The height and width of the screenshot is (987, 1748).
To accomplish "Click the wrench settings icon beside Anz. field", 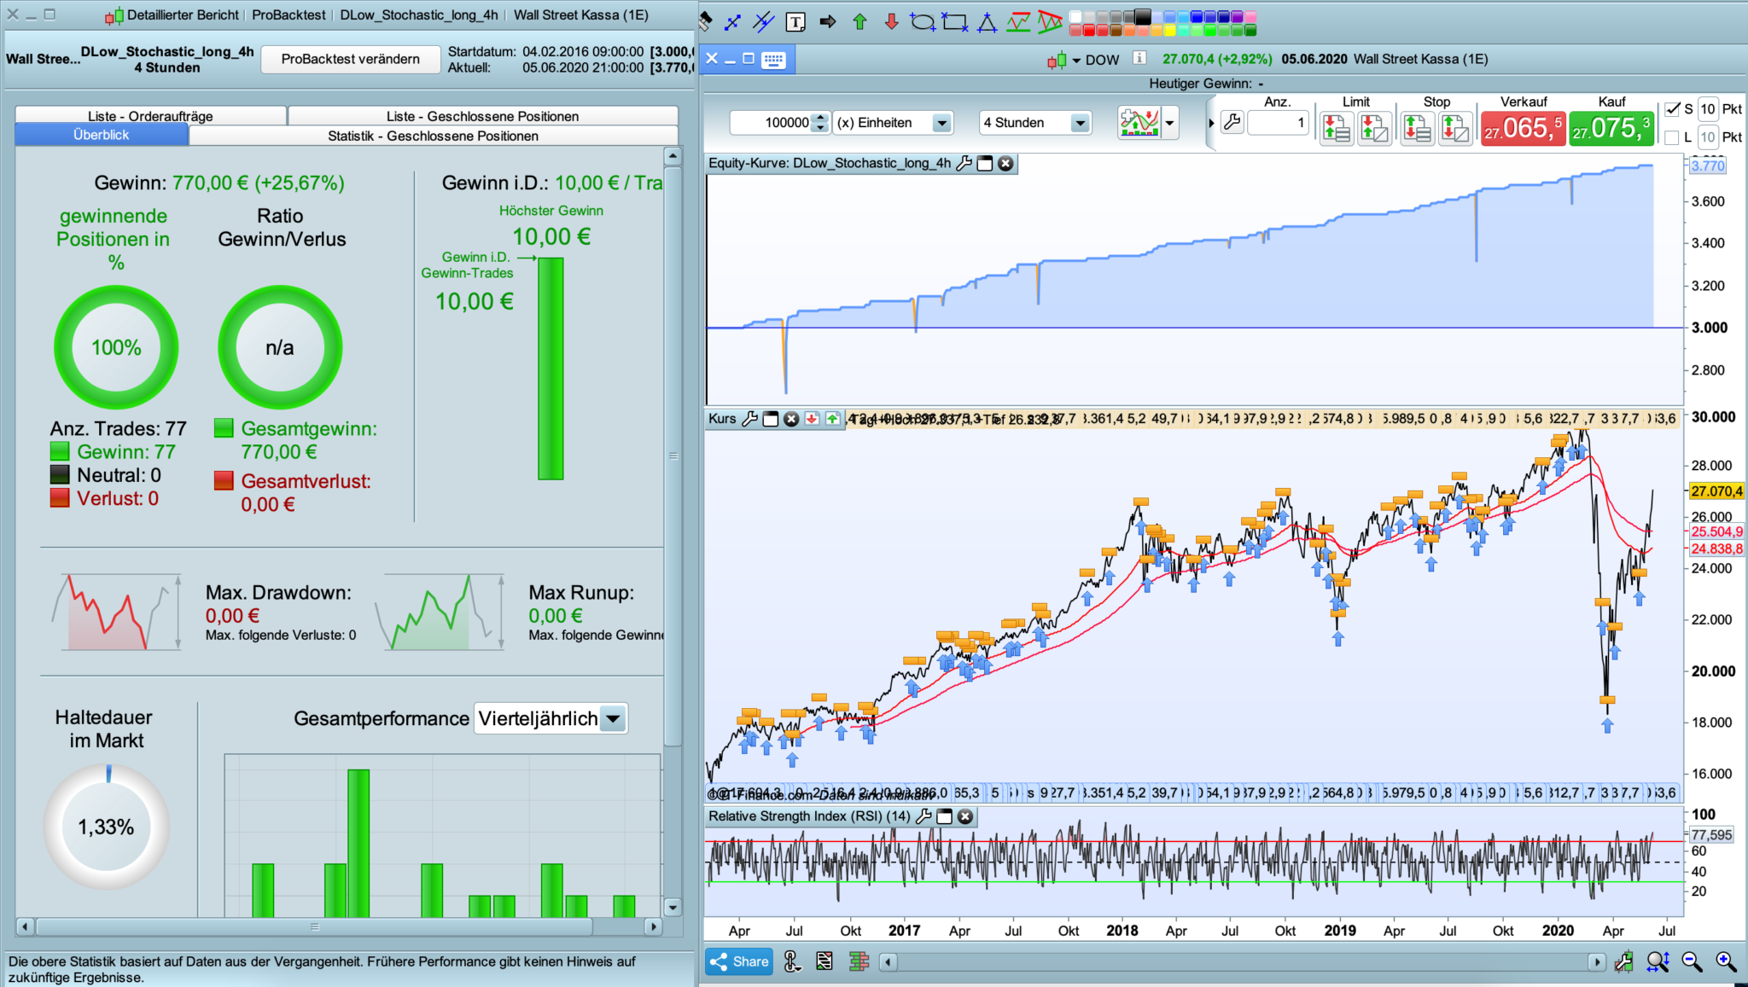I will click(1232, 123).
